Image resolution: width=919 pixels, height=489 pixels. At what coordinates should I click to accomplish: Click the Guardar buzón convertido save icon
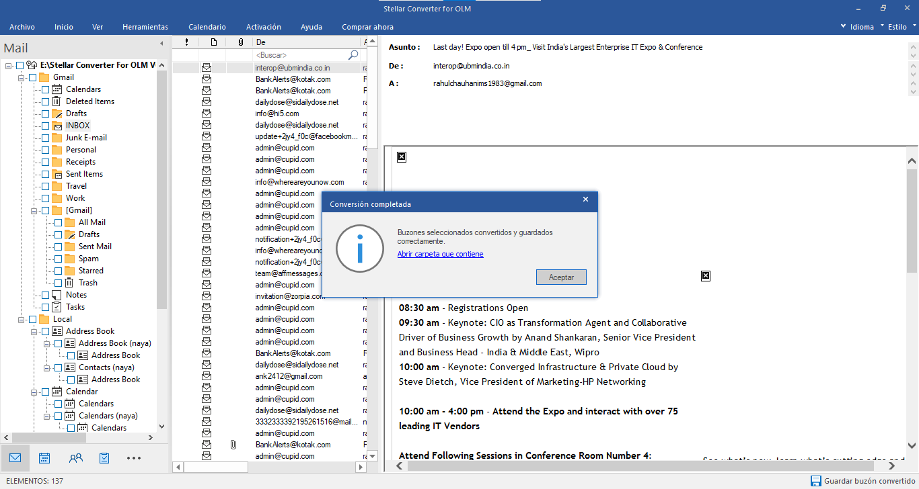(x=816, y=481)
